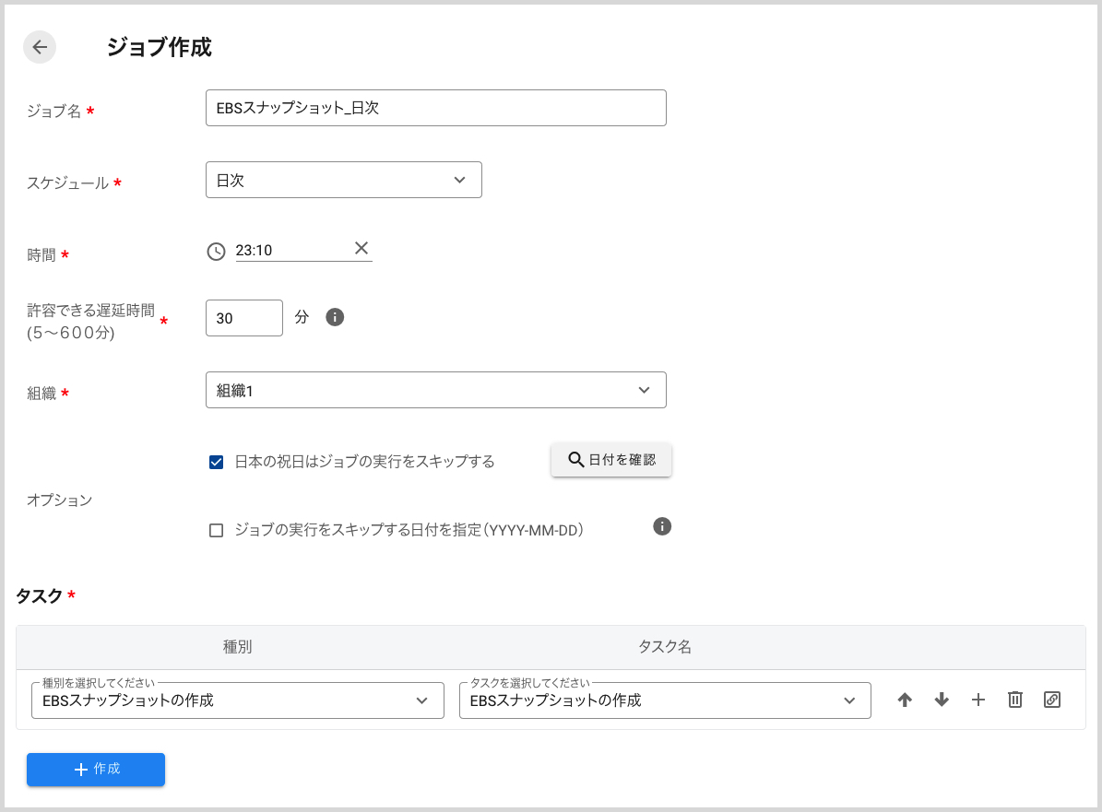1102x812 pixels.
Task: Click the 日付を確認 button
Action: point(610,460)
